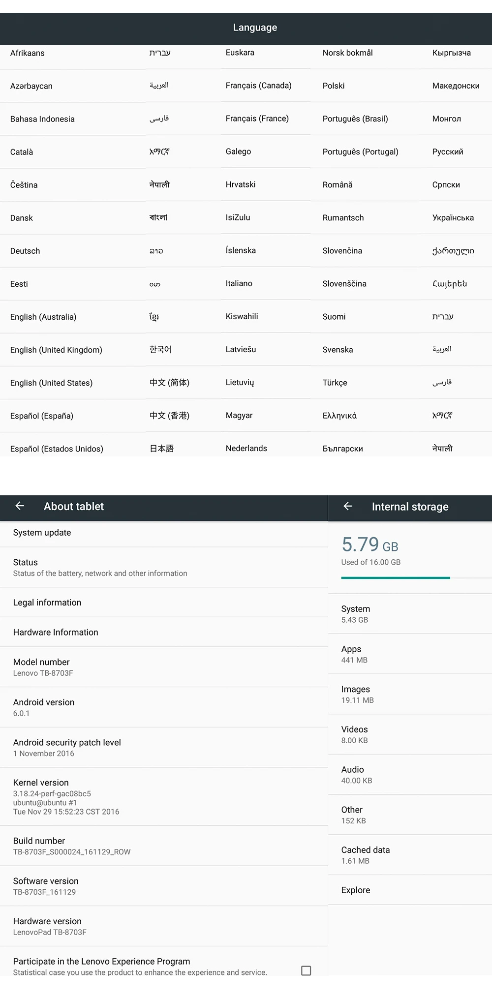Screen dimensions: 492x998
Task: Select Français (France) language
Action: 257,119
